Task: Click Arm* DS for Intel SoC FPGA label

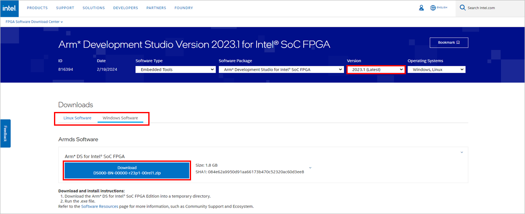Action: point(95,156)
